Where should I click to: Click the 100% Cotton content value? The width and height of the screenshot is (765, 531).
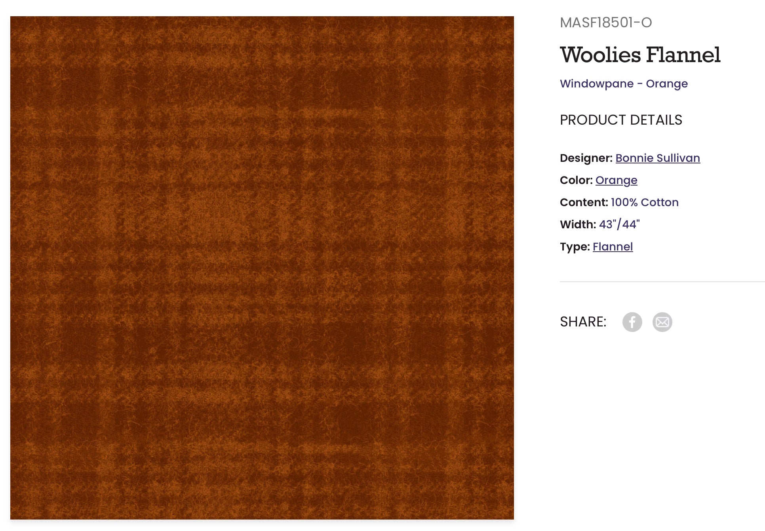(x=645, y=202)
